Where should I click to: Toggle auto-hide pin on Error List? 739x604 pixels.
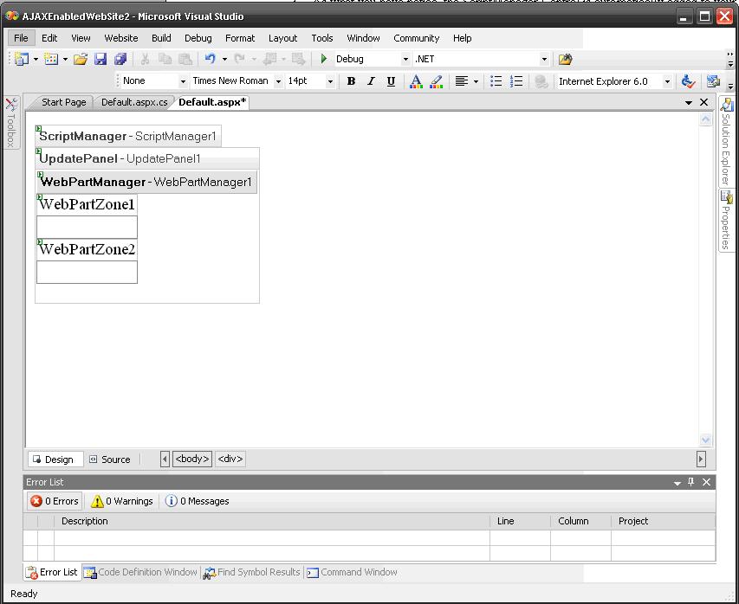[x=691, y=482]
